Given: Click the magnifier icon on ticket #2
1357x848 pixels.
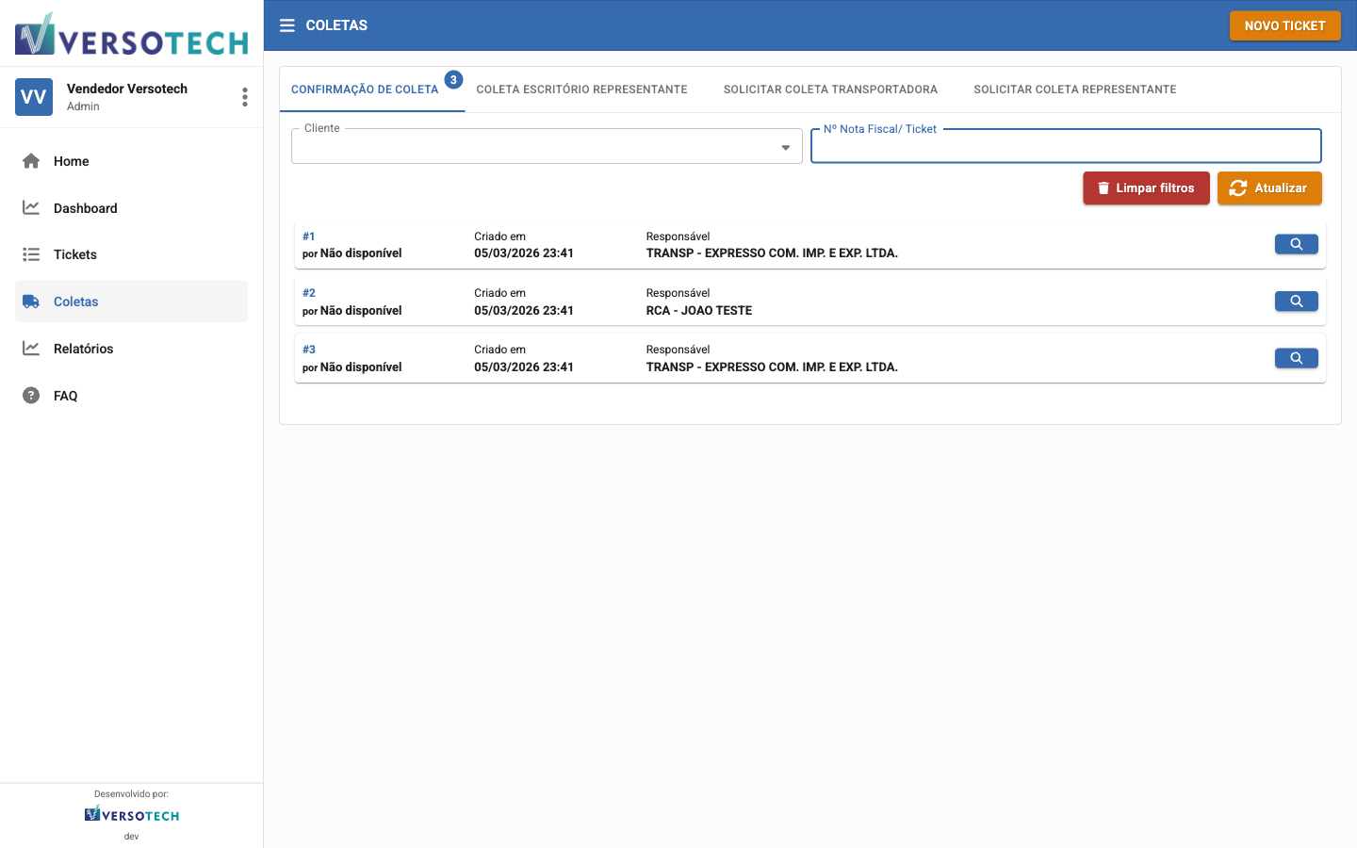Looking at the screenshot, I should click(1296, 301).
